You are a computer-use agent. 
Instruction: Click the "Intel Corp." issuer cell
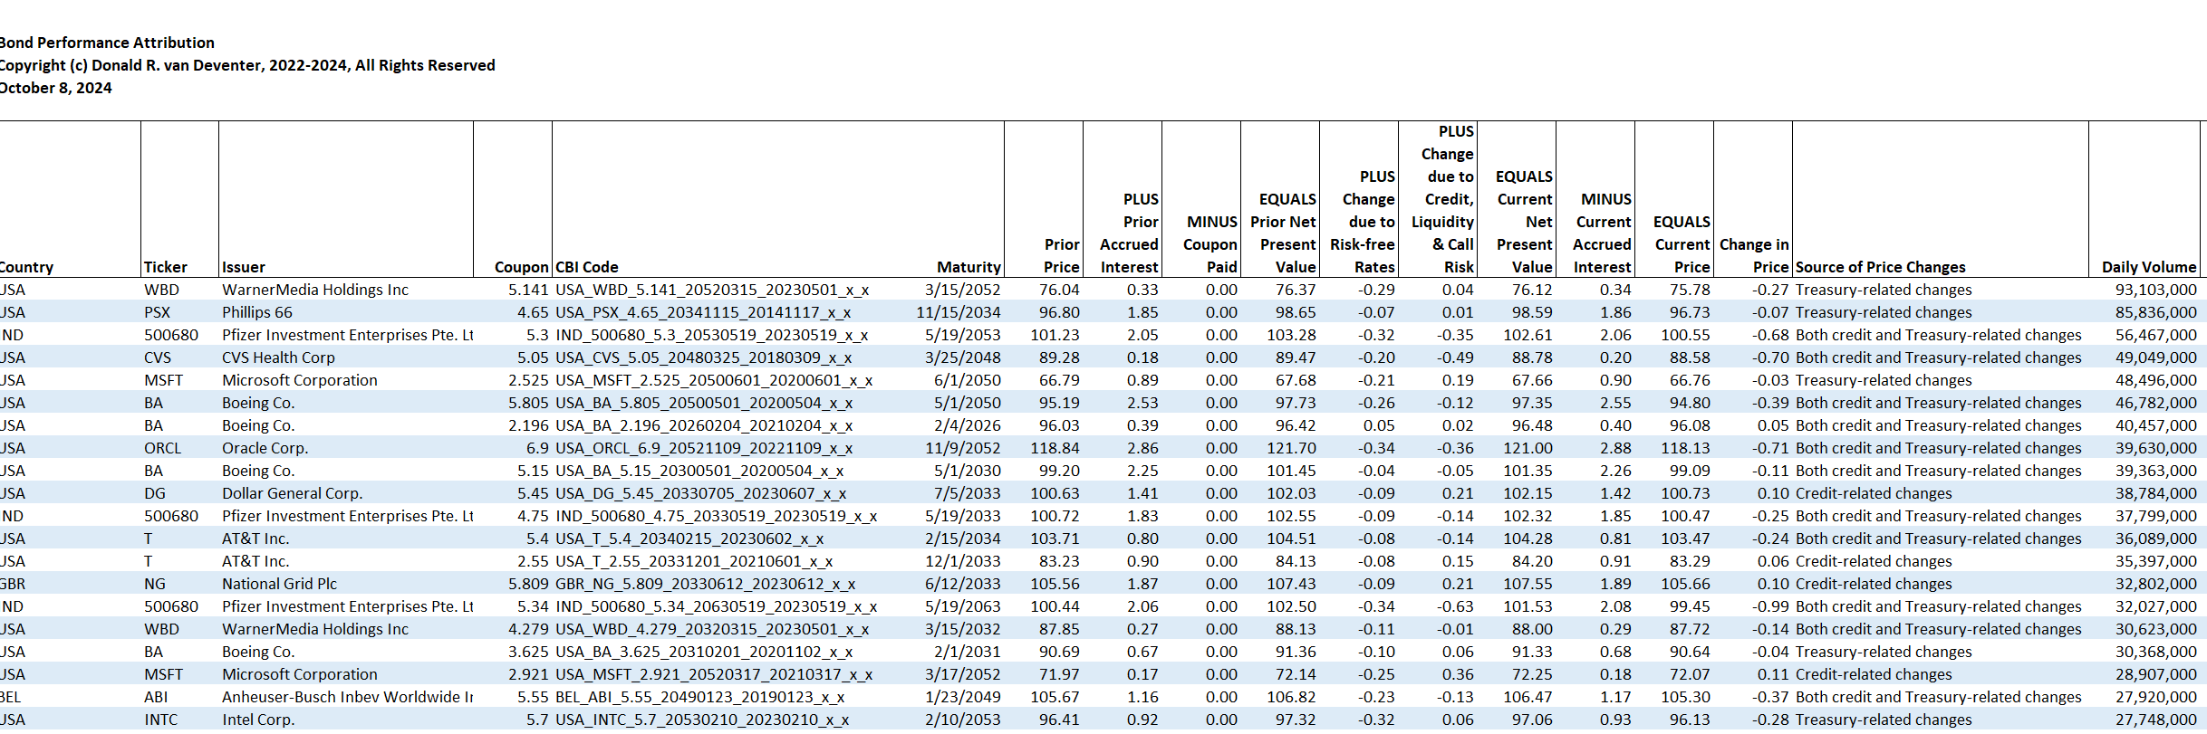point(259,720)
